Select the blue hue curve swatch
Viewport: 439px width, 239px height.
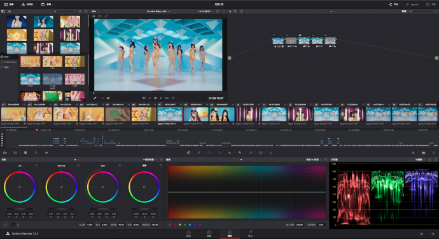click(195, 224)
